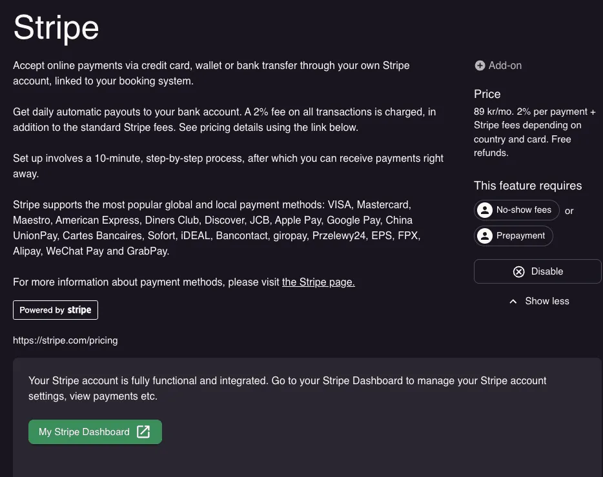Click the Prepayment person icon
Screen dimensions: 603x477
coord(485,236)
